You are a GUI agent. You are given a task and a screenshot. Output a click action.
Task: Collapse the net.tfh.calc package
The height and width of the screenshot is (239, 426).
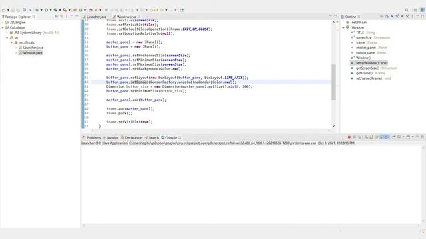point(11,42)
